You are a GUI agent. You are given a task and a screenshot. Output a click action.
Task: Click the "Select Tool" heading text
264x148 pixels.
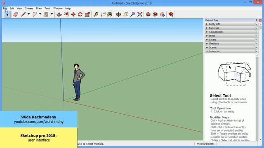pyautogui.click(x=220, y=96)
